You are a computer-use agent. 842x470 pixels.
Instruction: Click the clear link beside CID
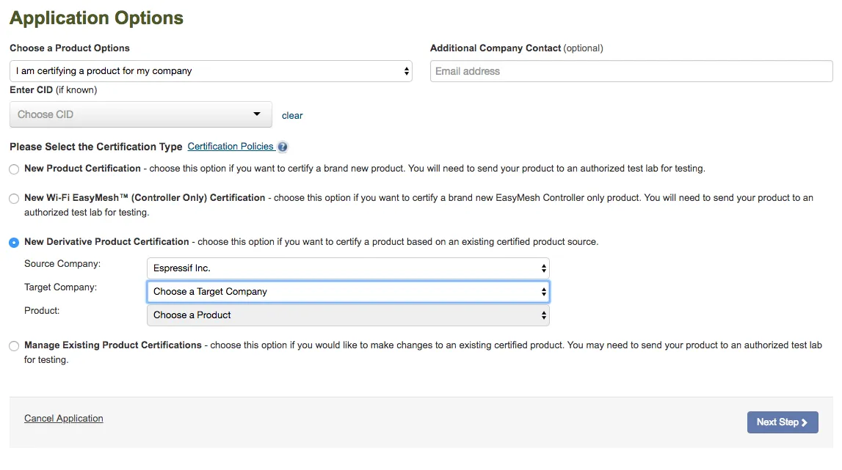coord(292,116)
